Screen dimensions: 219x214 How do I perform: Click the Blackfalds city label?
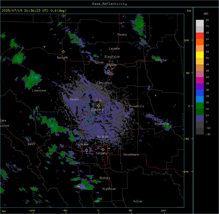(x=112, y=57)
